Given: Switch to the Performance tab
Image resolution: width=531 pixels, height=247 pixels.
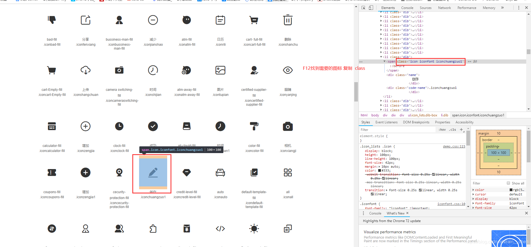Looking at the screenshot, I should 467,8.
